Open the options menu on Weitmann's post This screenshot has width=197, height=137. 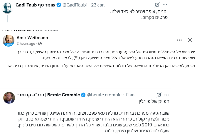(x=179, y=40)
